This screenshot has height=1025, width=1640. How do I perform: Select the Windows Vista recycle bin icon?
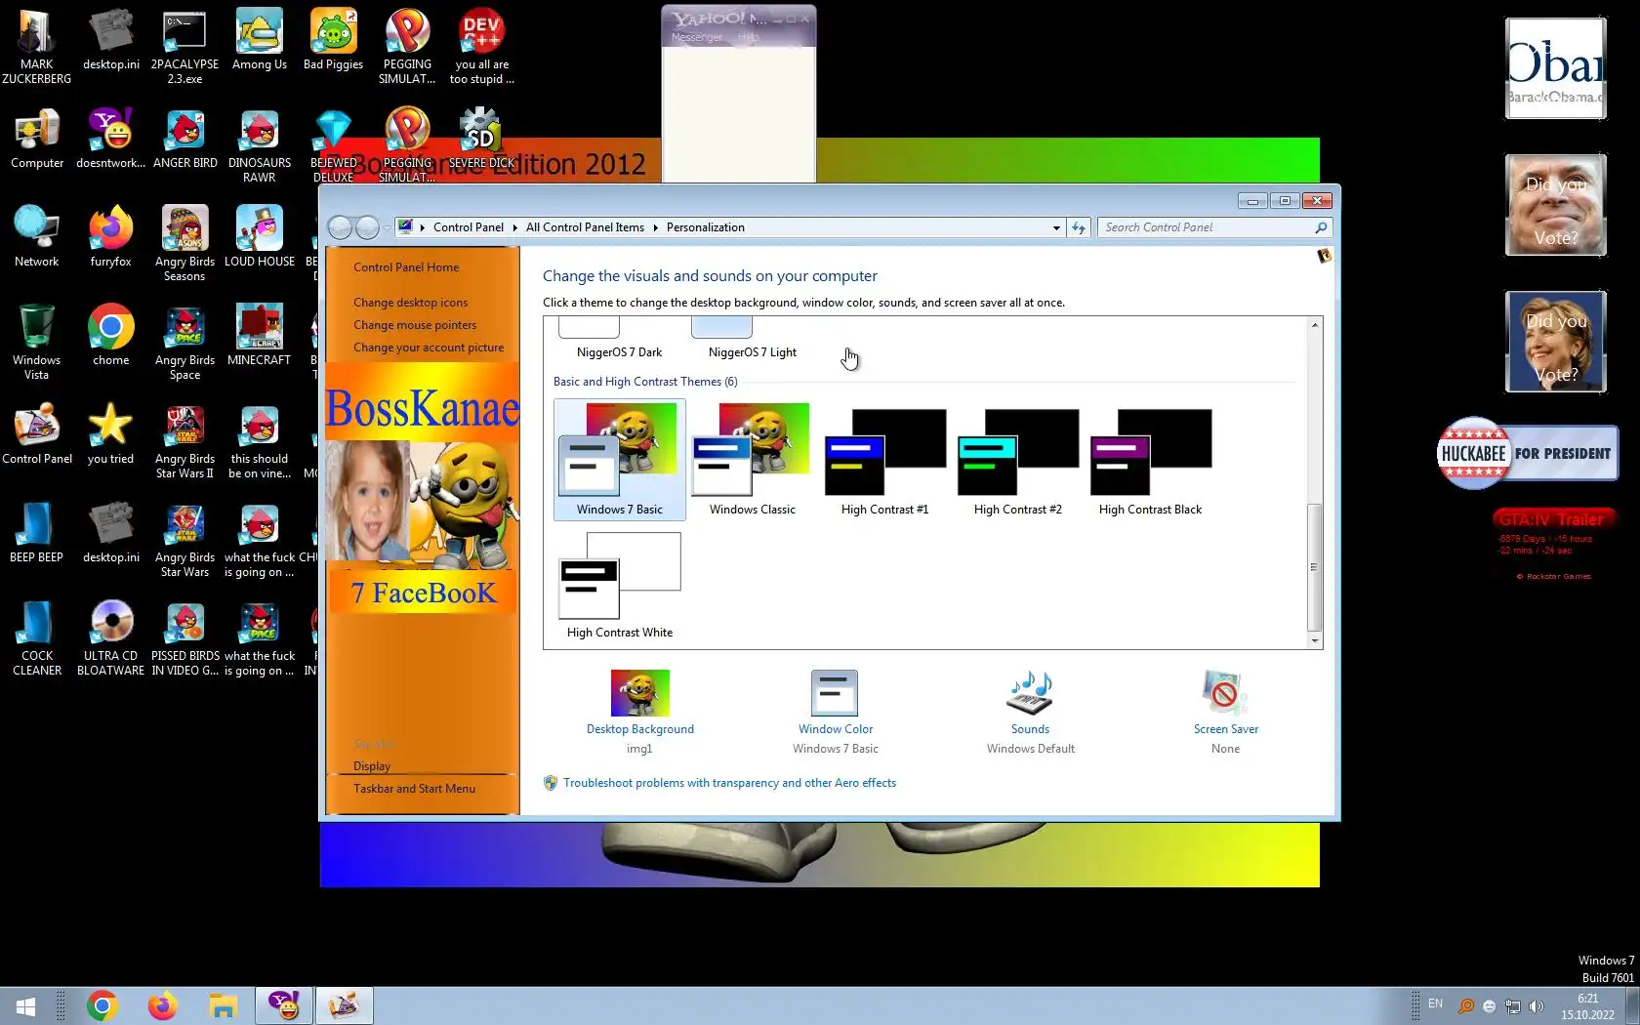[x=37, y=342]
